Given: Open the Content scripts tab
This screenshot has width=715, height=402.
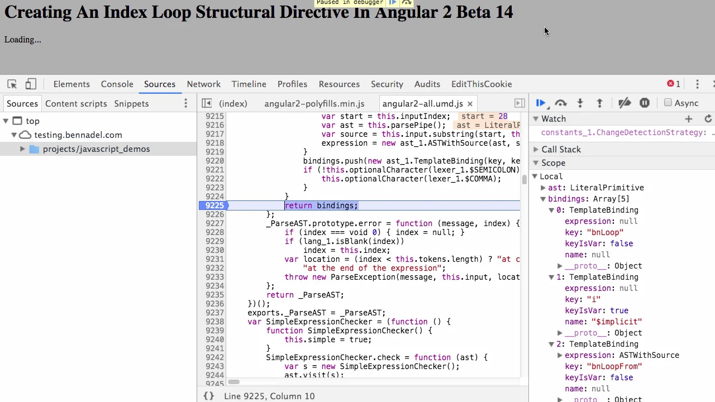Looking at the screenshot, I should point(76,104).
